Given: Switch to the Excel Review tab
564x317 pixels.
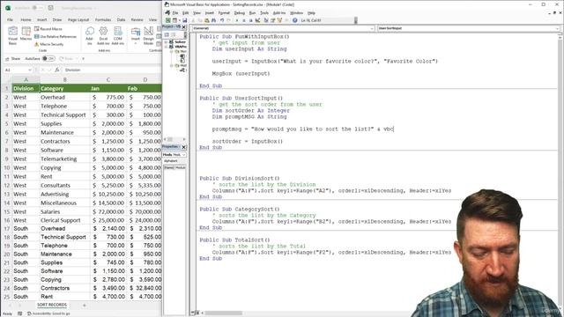Looking at the screenshot, I should click(137, 19).
